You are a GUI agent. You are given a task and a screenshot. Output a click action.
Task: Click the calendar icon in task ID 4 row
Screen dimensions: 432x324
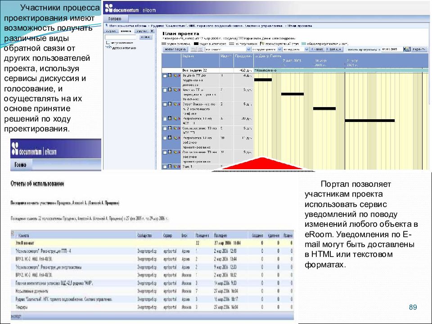170,118
